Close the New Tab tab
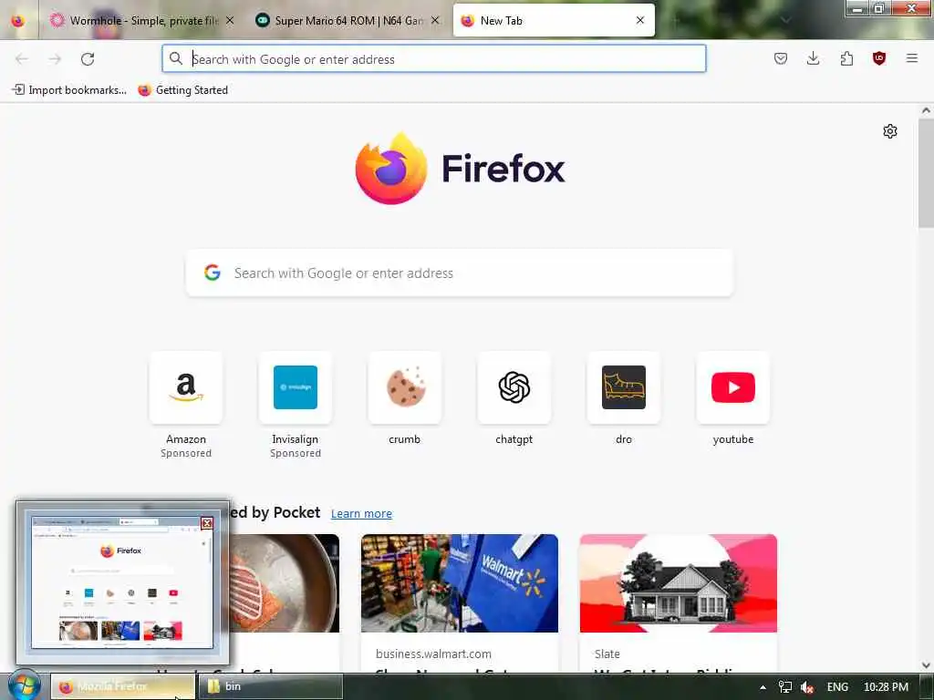The width and height of the screenshot is (934, 700). (x=640, y=20)
